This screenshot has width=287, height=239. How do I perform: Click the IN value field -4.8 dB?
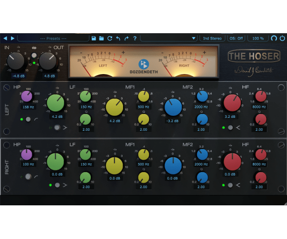[x=18, y=76]
